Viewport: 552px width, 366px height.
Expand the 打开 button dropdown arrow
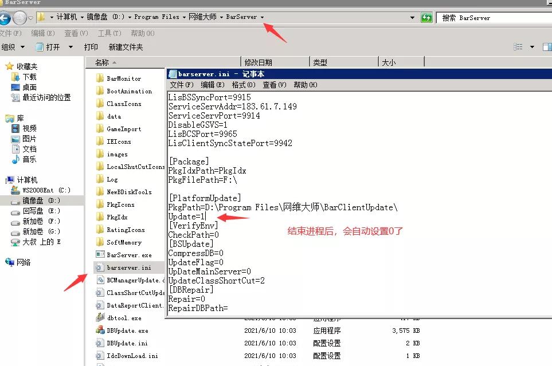(71, 47)
